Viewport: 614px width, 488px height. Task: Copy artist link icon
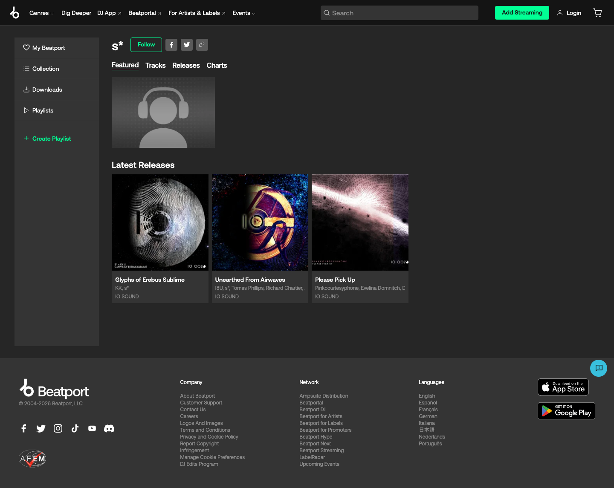tap(202, 45)
